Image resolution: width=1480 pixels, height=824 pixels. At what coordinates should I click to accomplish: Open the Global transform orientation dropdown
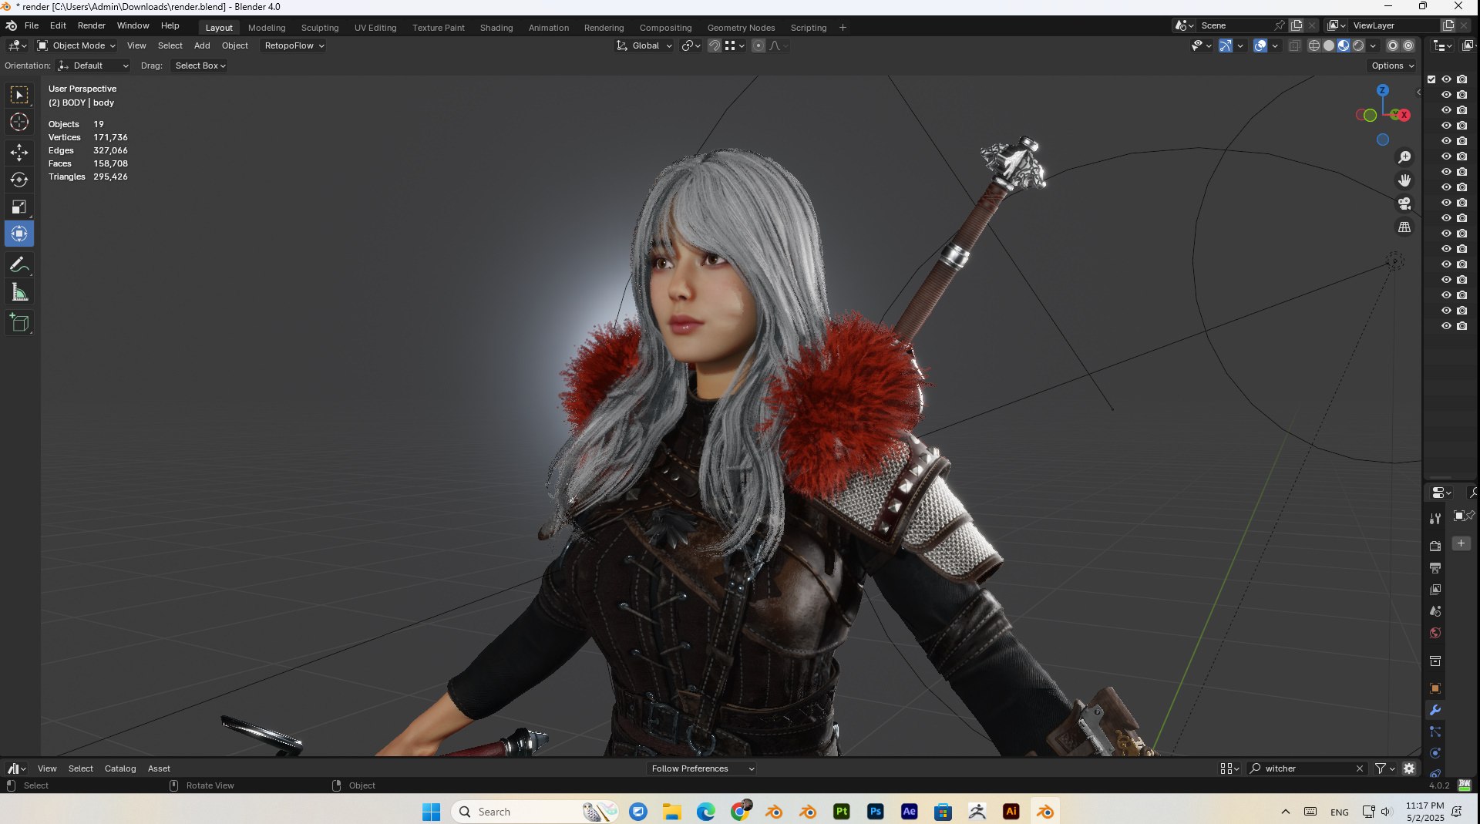pos(644,45)
